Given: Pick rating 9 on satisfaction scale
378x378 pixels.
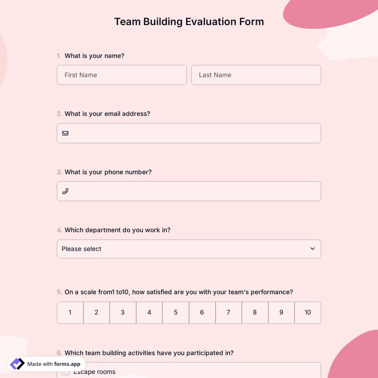Looking at the screenshot, I should pyautogui.click(x=281, y=312).
